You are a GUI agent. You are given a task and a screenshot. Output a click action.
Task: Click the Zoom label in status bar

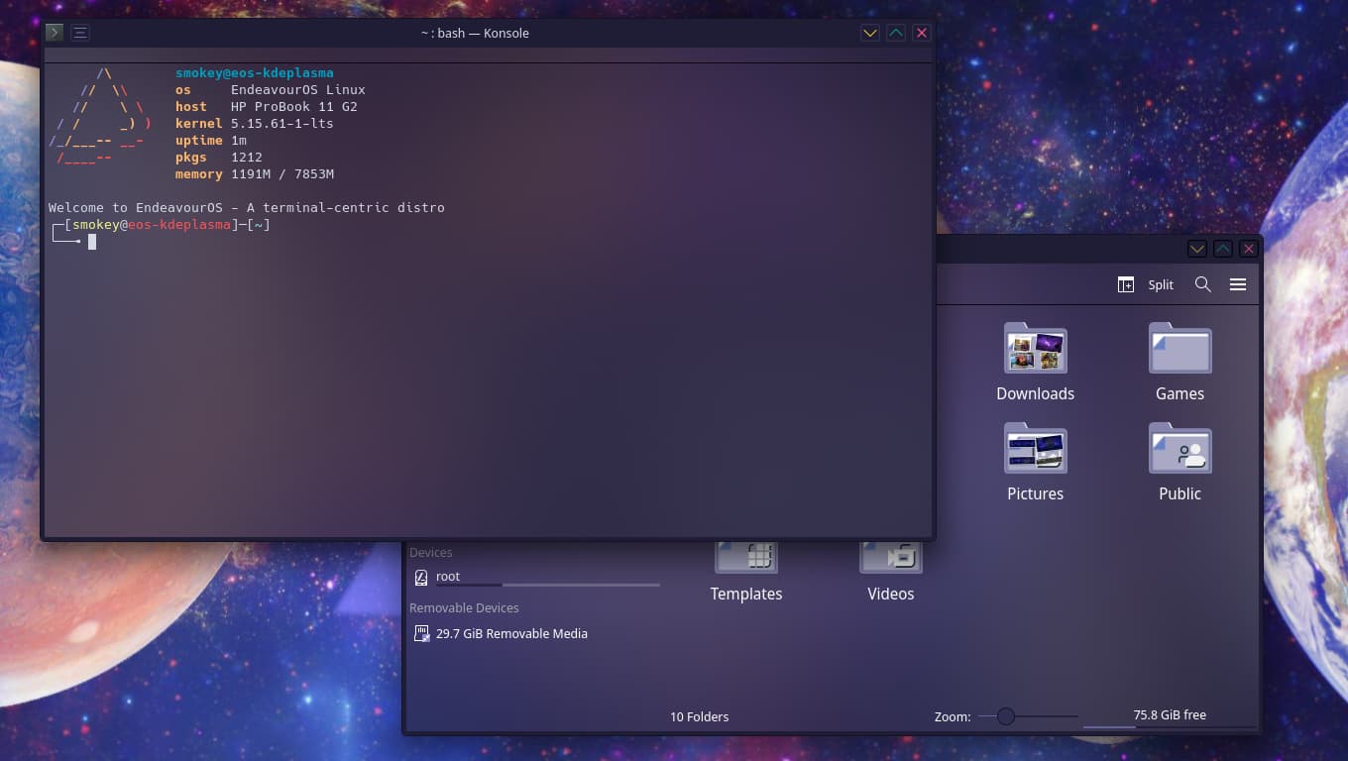click(953, 716)
